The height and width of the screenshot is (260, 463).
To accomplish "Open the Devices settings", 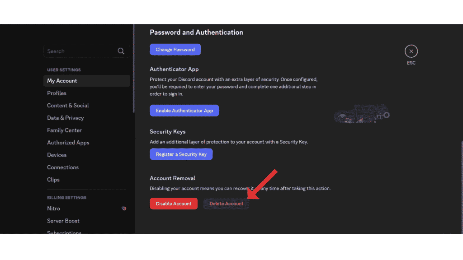I will click(57, 155).
